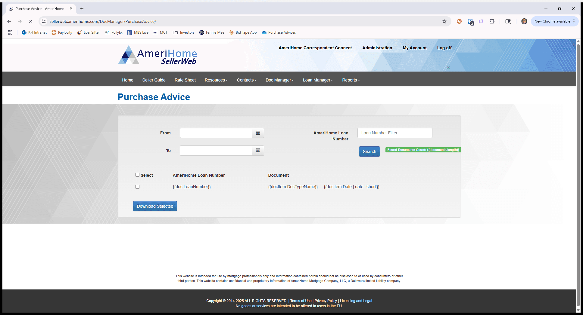583x315 pixels.
Task: Open Paylocity bookmark
Action: 62,32
